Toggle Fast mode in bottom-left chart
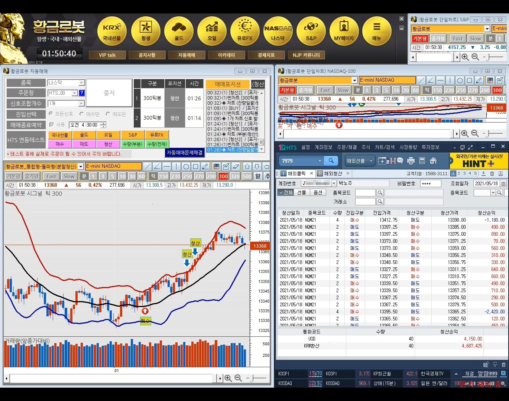The image size is (509, 401). point(52,176)
